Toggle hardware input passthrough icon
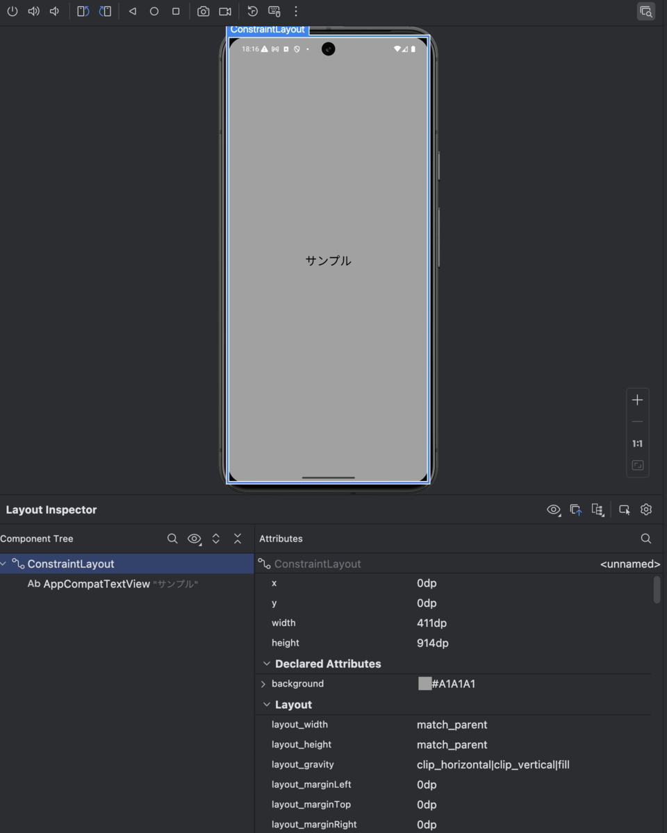Viewport: 667px width, 833px height. click(274, 11)
